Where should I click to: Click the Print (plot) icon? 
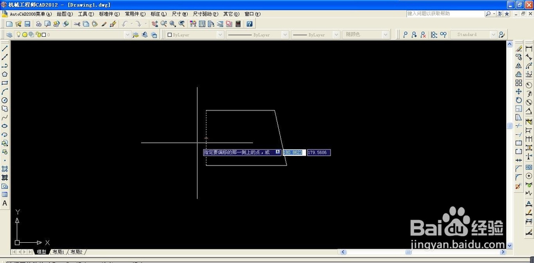pyautogui.click(x=38, y=24)
